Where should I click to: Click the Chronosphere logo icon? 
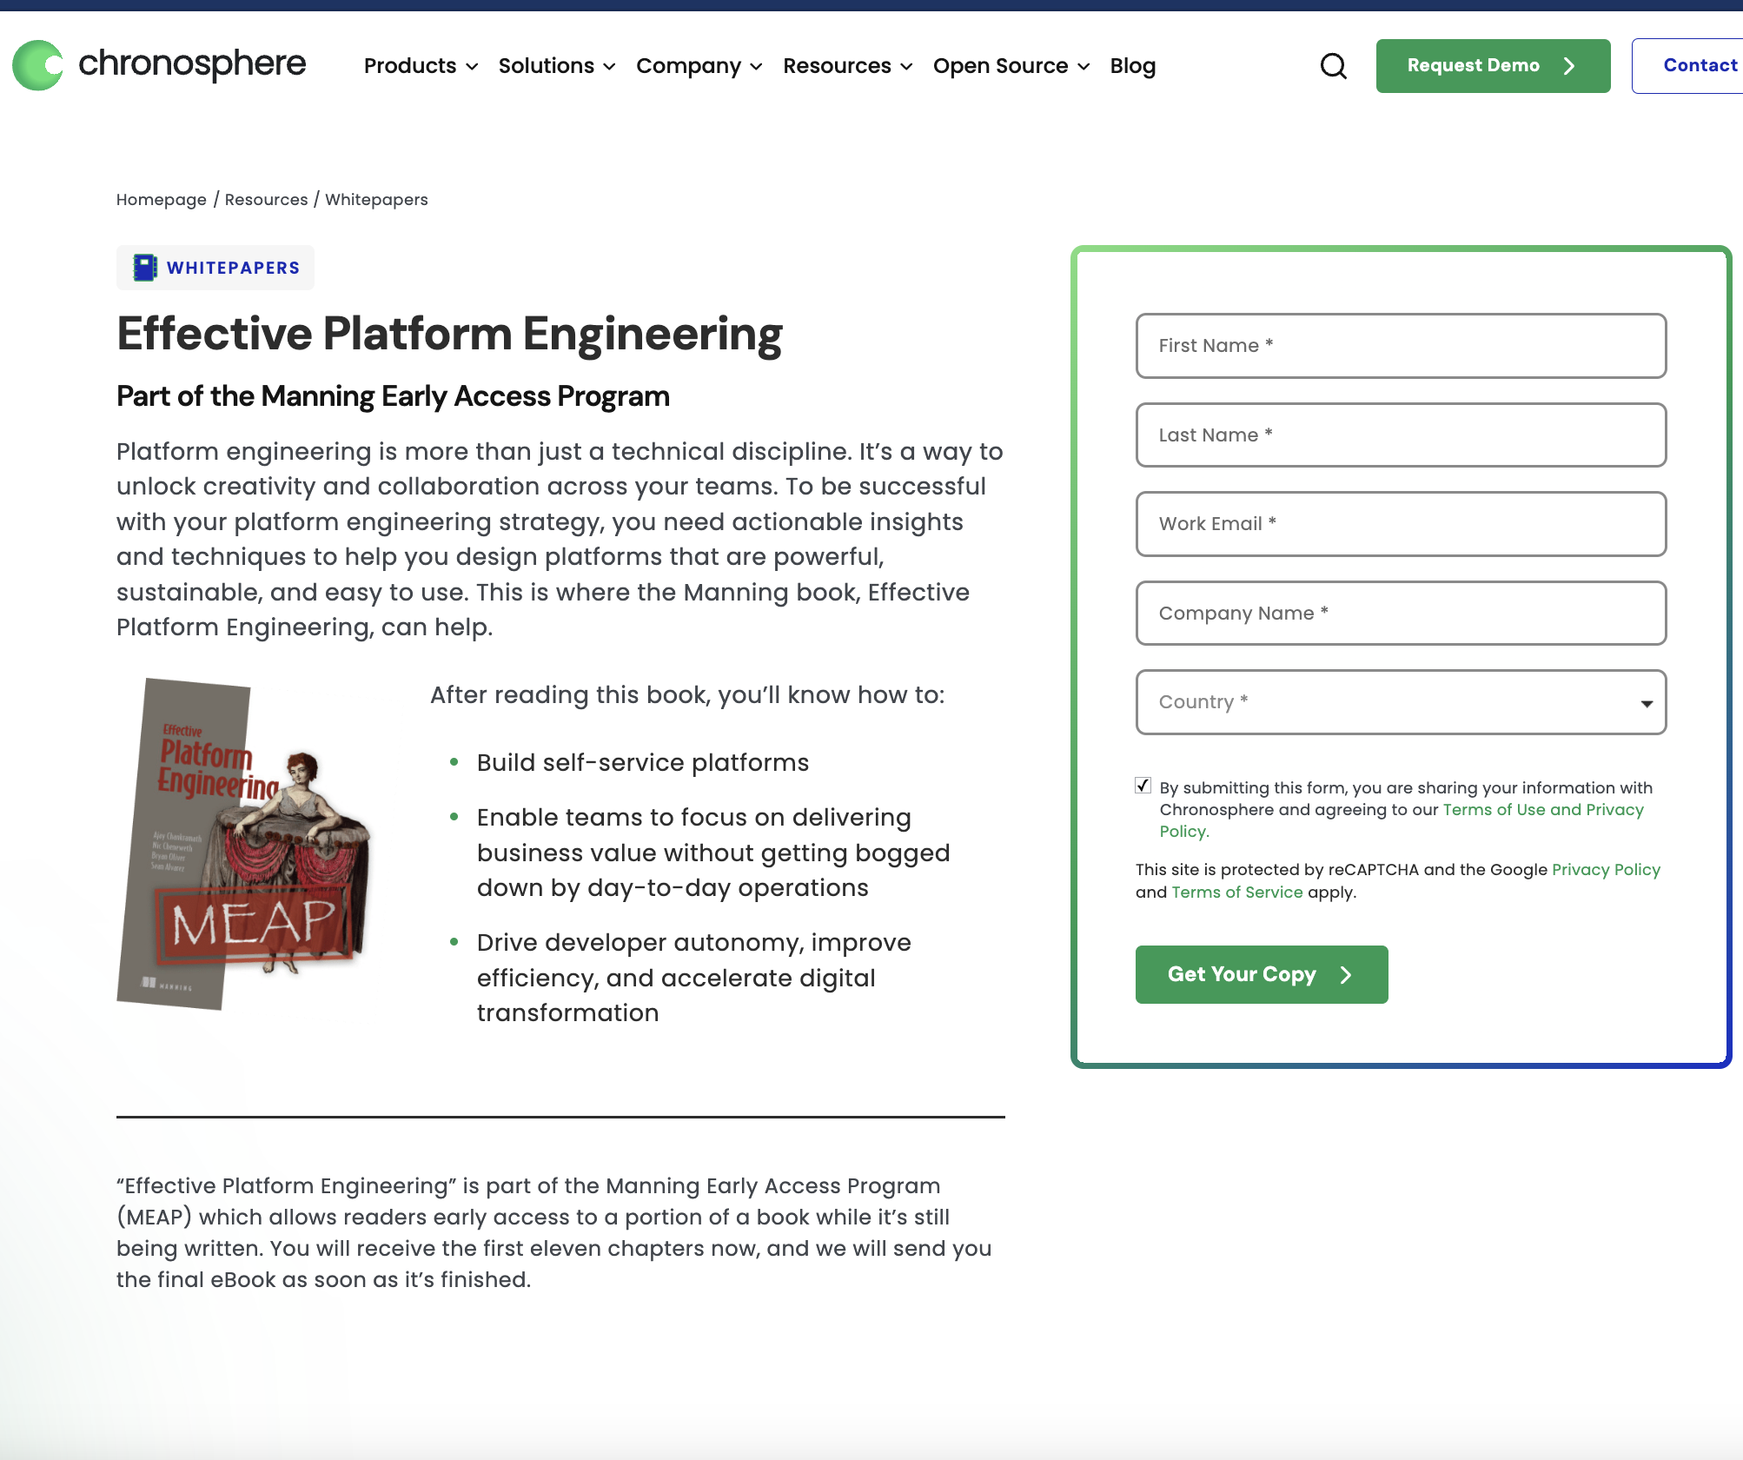click(37, 65)
